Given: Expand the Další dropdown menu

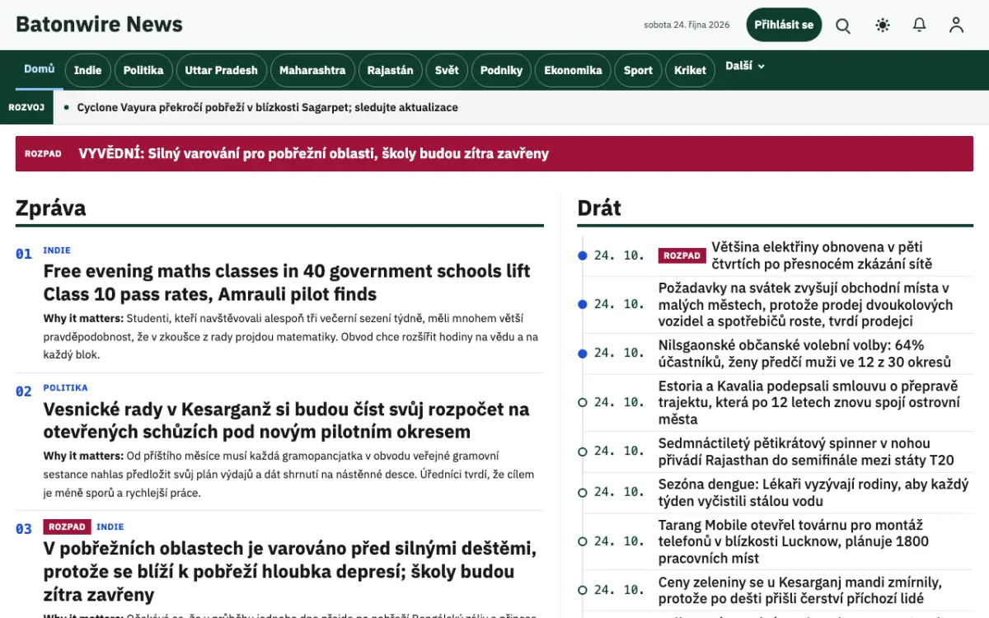Looking at the screenshot, I should coord(745,66).
